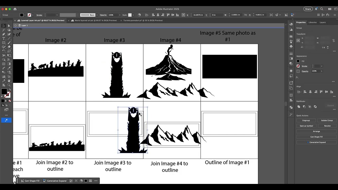Click the Share button
338x190 pixels.
coord(308,9)
